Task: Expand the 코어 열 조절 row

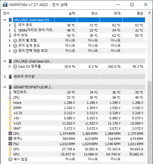Action: (10, 40)
